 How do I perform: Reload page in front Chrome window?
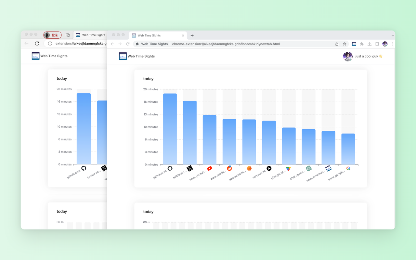[128, 44]
